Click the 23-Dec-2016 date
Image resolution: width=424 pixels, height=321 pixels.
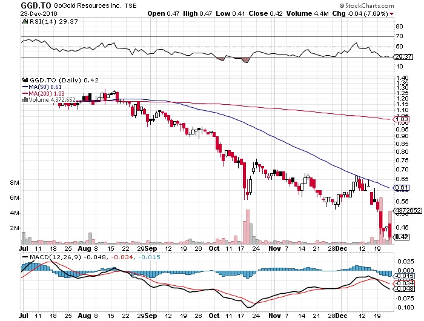(39, 13)
